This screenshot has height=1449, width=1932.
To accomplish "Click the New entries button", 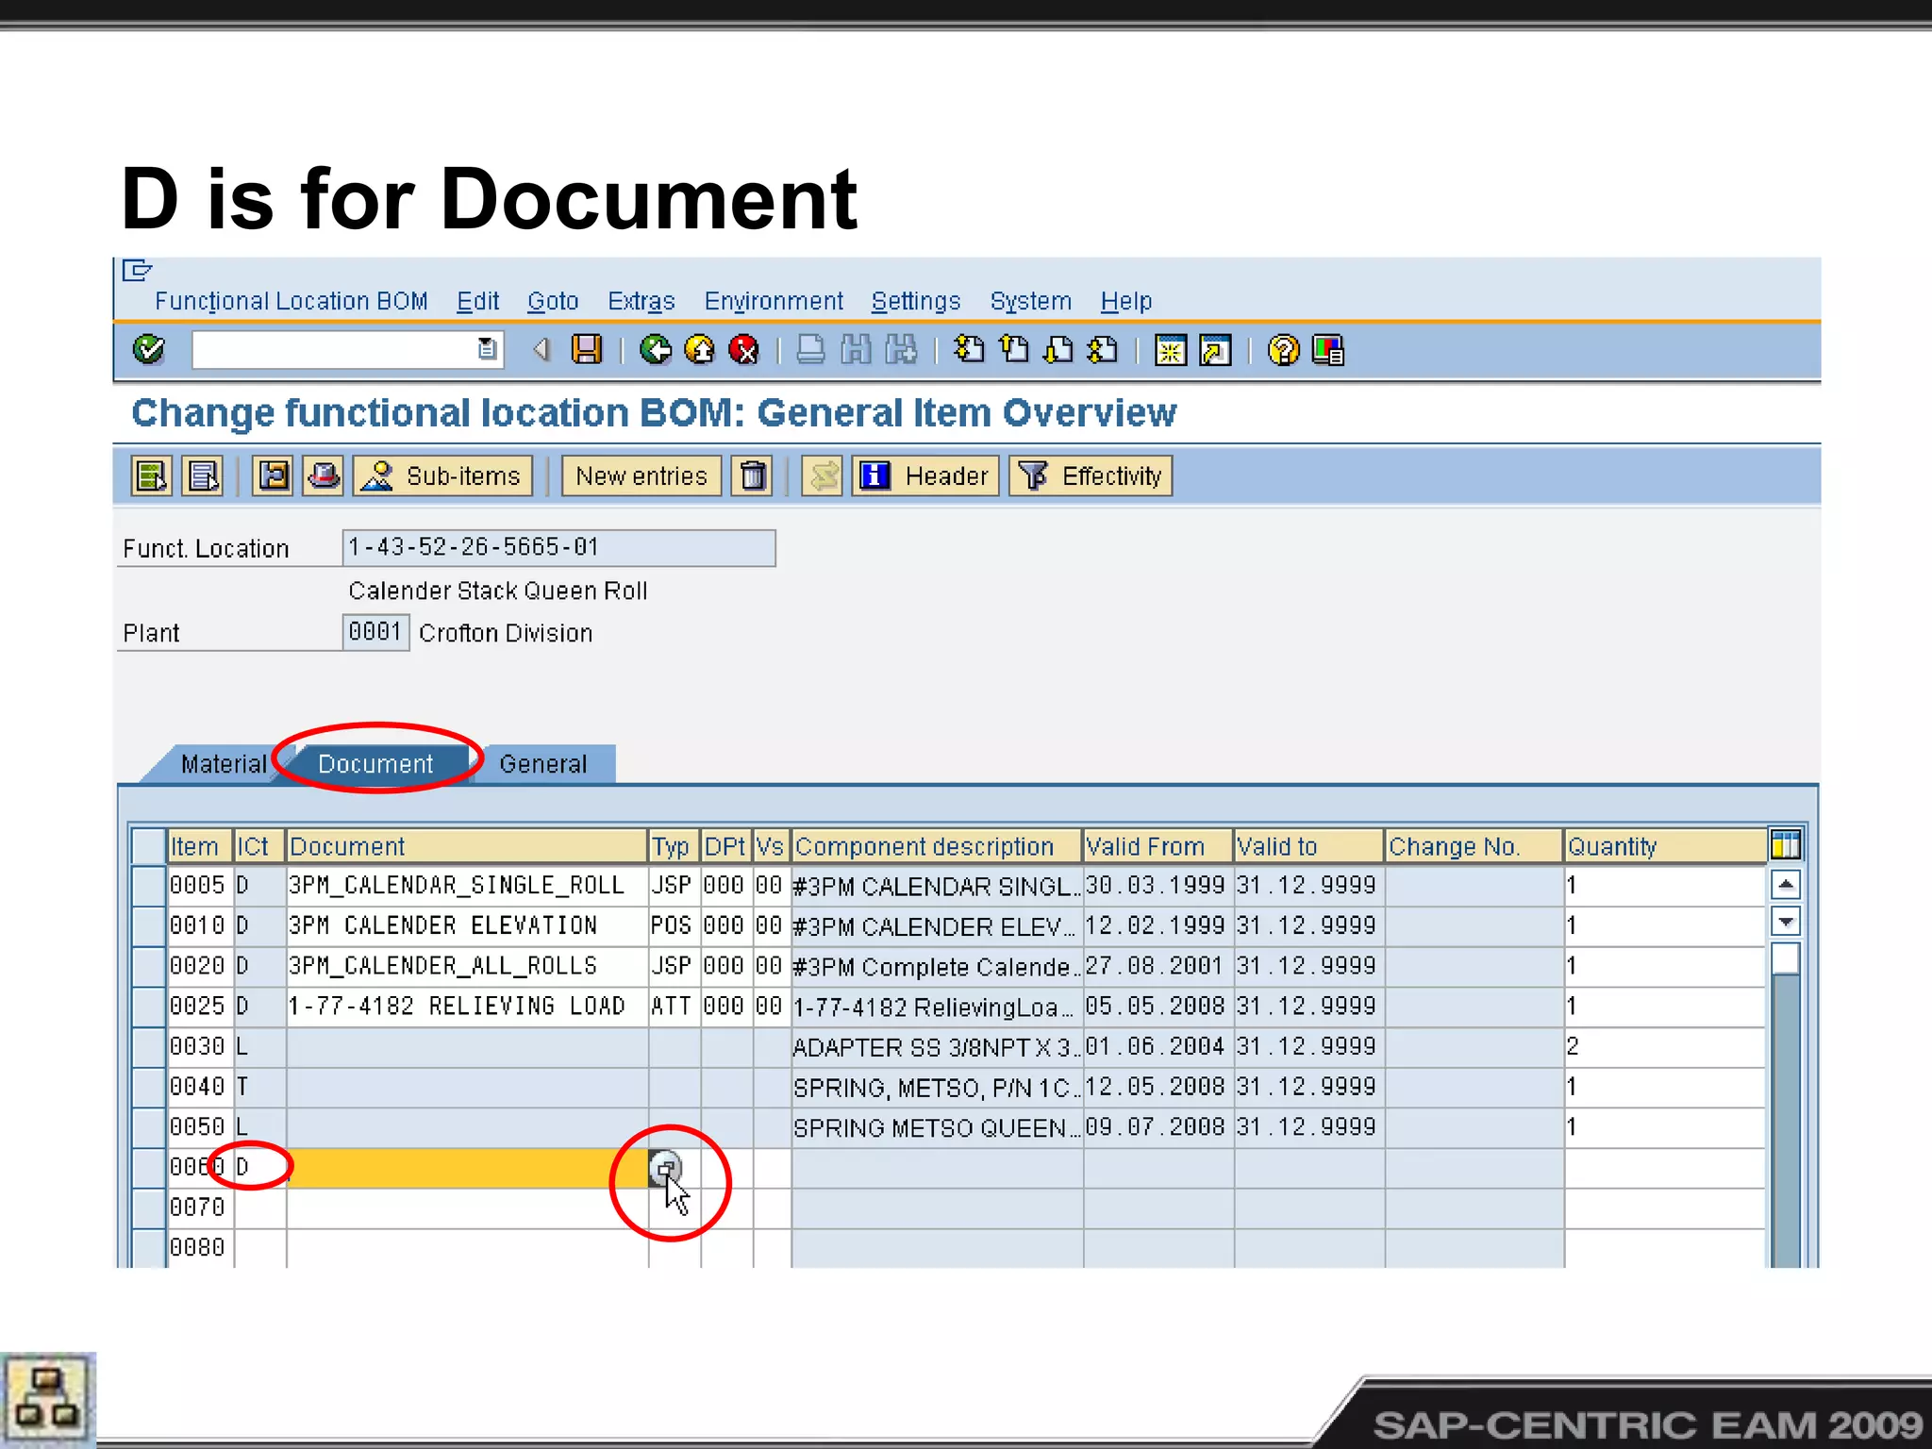I will coord(641,475).
